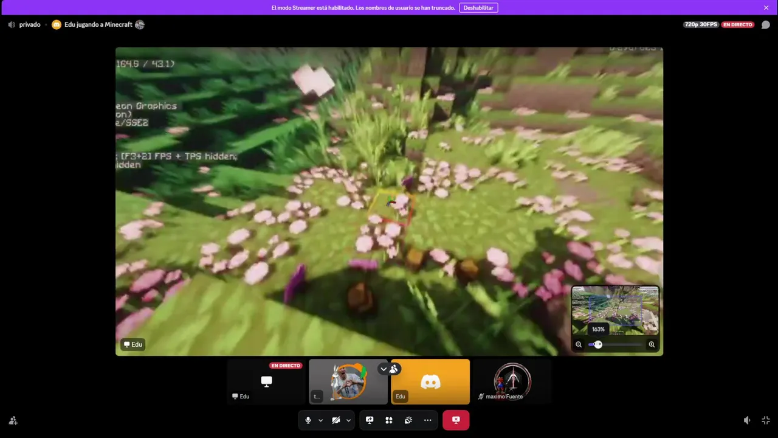Open screen share settings icon

370,420
